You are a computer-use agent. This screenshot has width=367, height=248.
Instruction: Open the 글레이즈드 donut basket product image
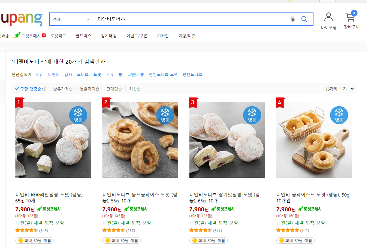click(x=314, y=140)
